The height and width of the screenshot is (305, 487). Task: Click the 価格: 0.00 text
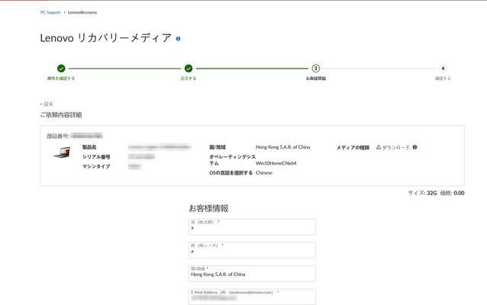click(x=452, y=193)
